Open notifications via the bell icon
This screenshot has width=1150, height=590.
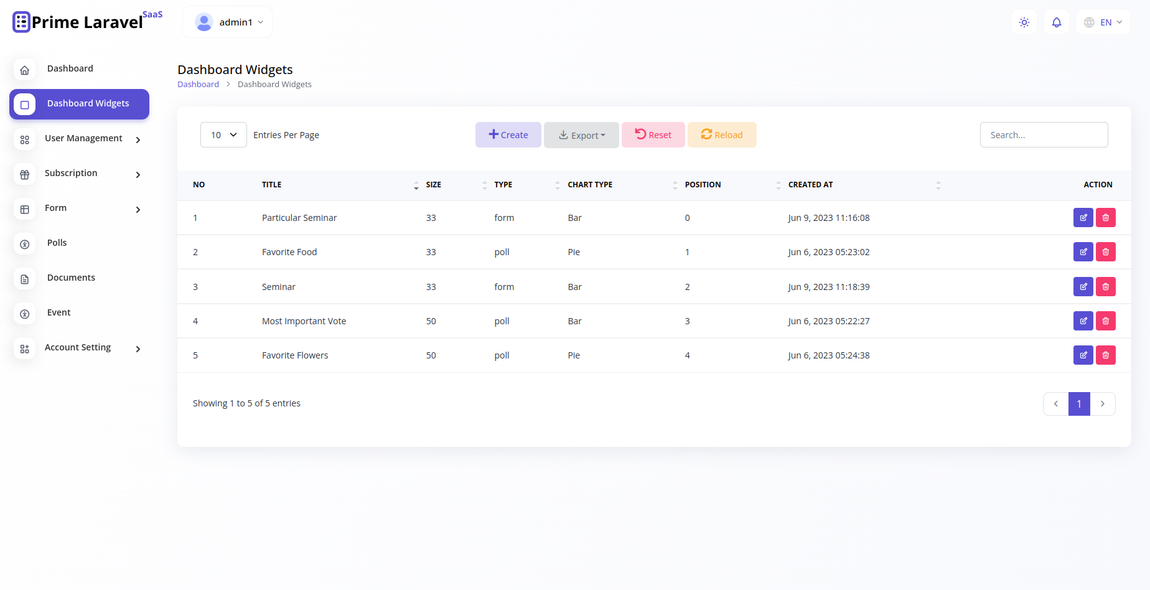1056,22
